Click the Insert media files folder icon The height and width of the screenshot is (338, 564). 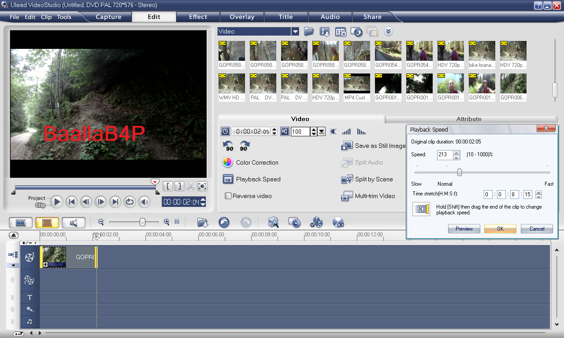203,223
